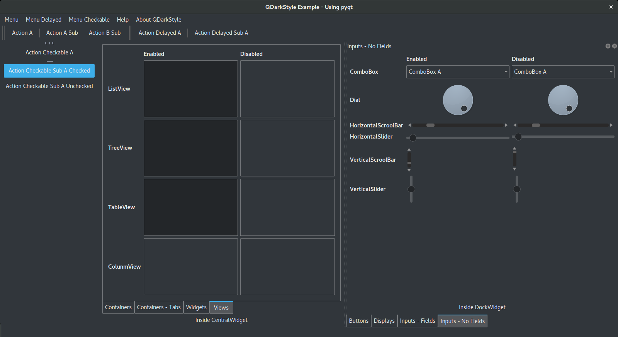Viewport: 618px width, 337px height.
Task: Click down arrow of enabled vertical scrollbar
Action: [409, 170]
